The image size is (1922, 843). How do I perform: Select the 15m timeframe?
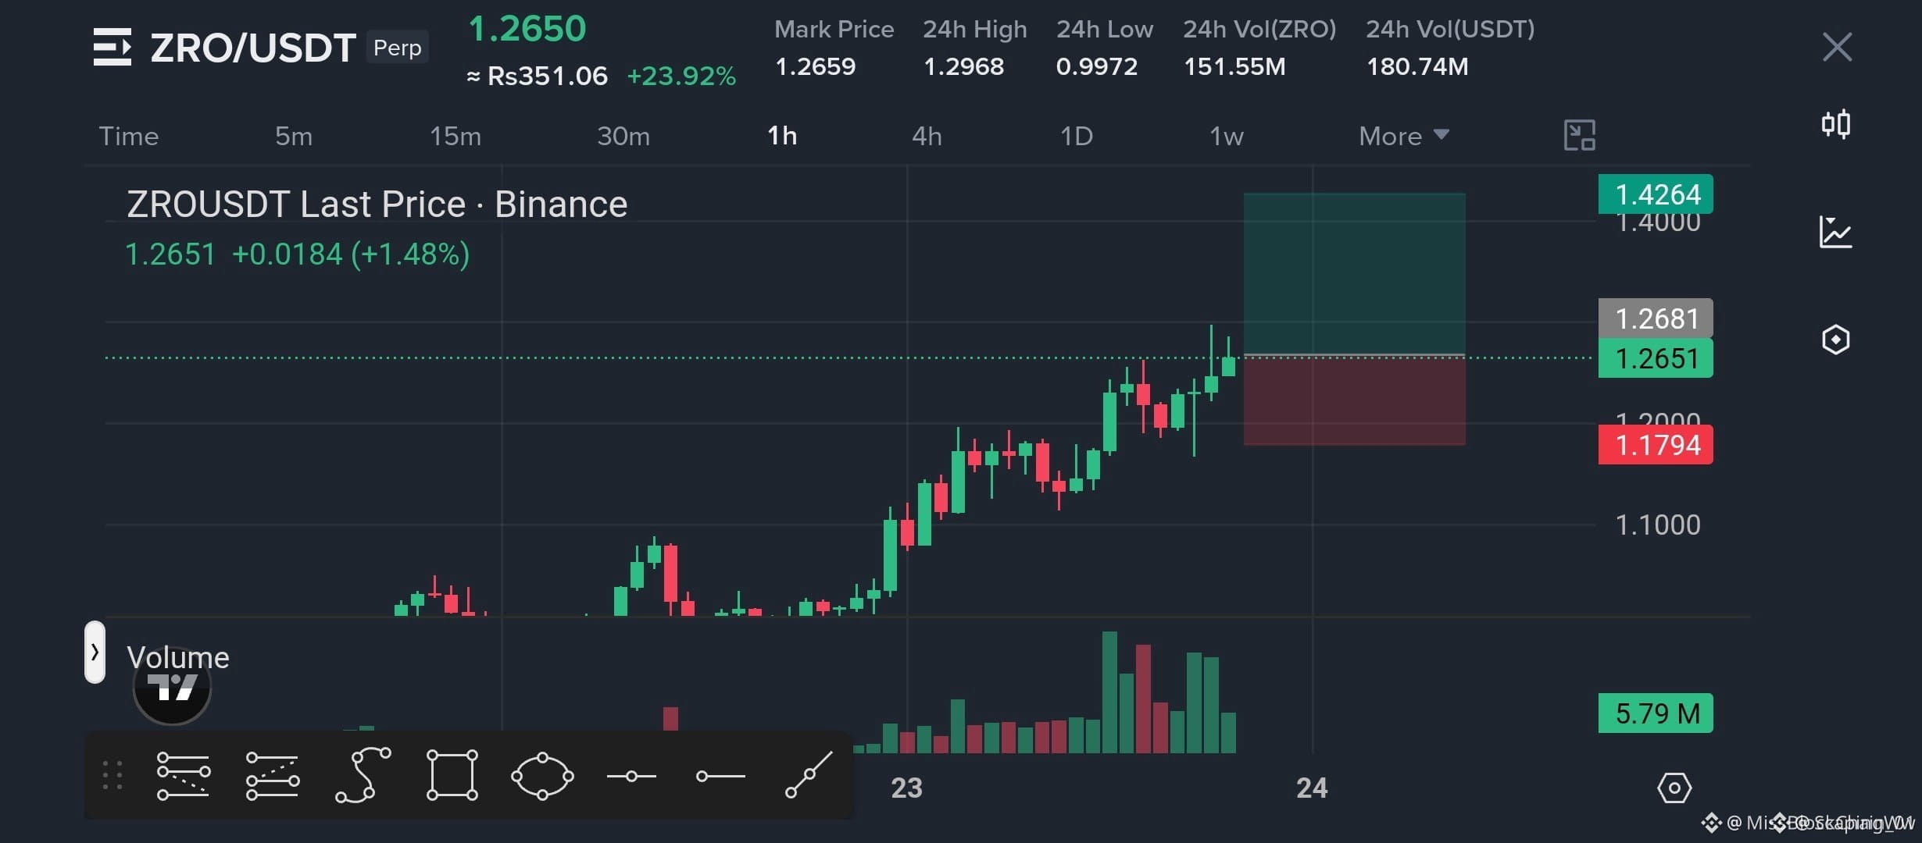click(x=455, y=136)
